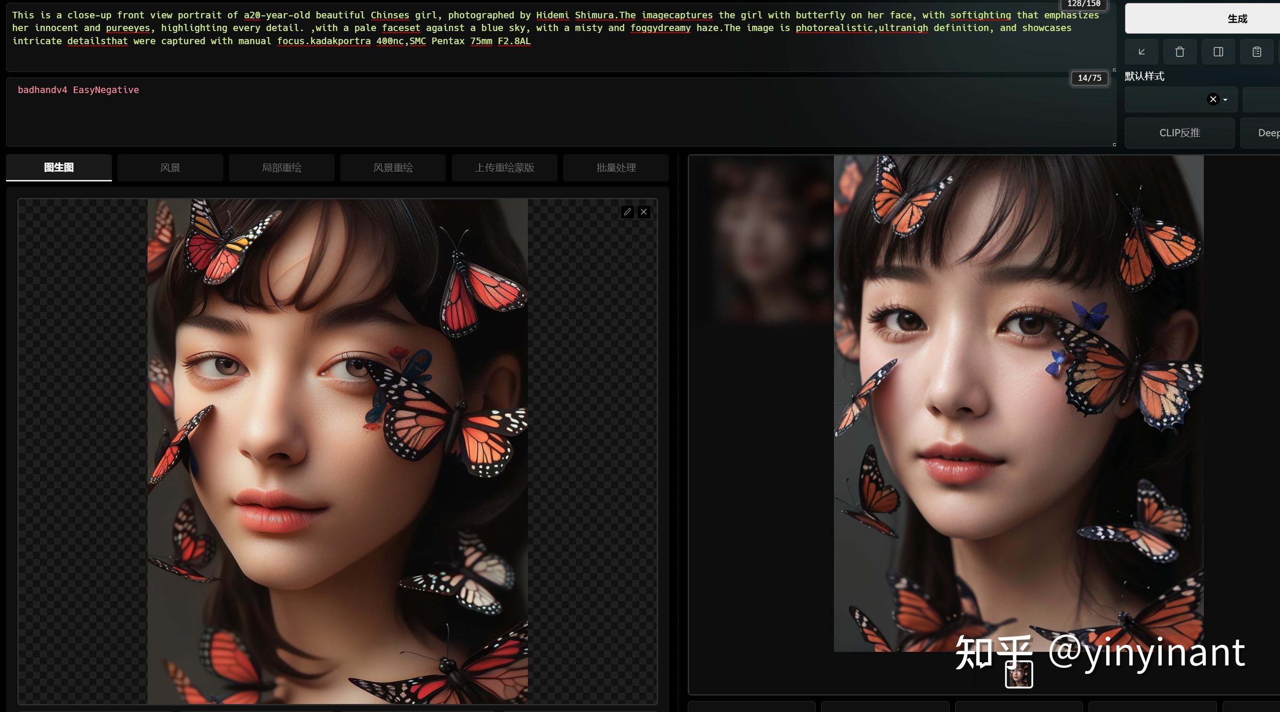The width and height of the screenshot is (1280, 712).
Task: Click the arrow icon to read last generation parameters
Action: 1141,52
